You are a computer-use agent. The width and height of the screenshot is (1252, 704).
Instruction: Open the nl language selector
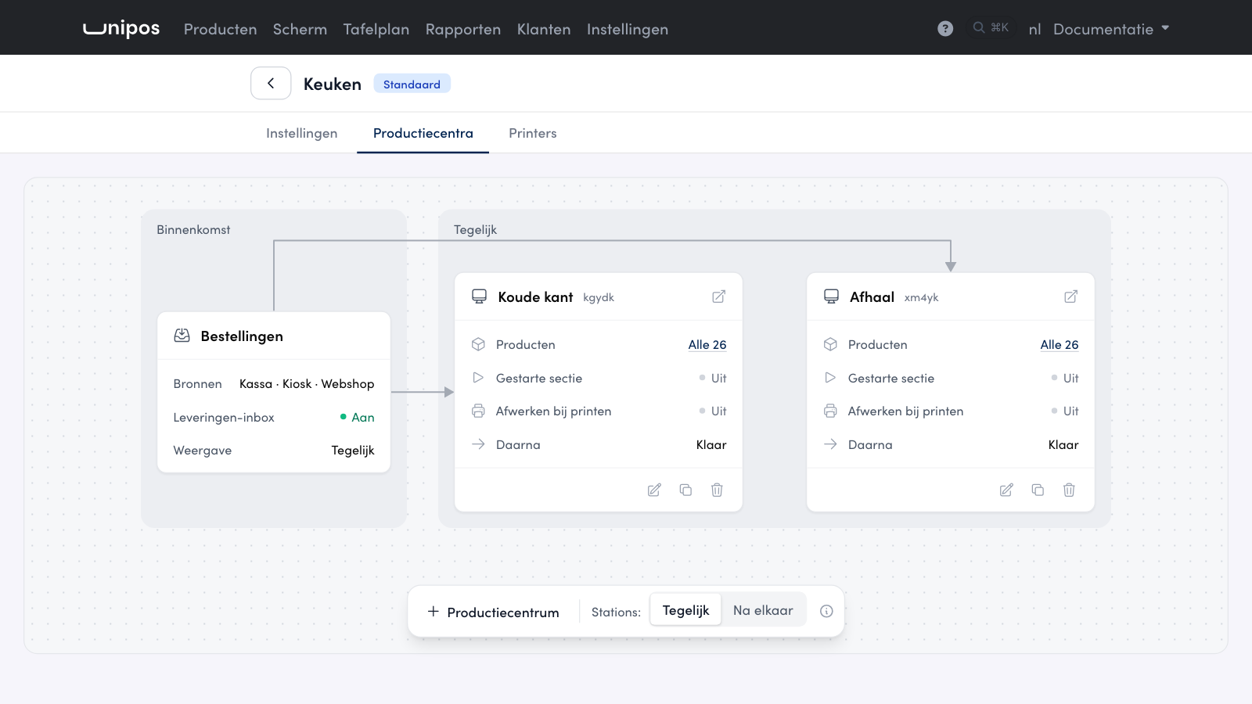[1034, 29]
